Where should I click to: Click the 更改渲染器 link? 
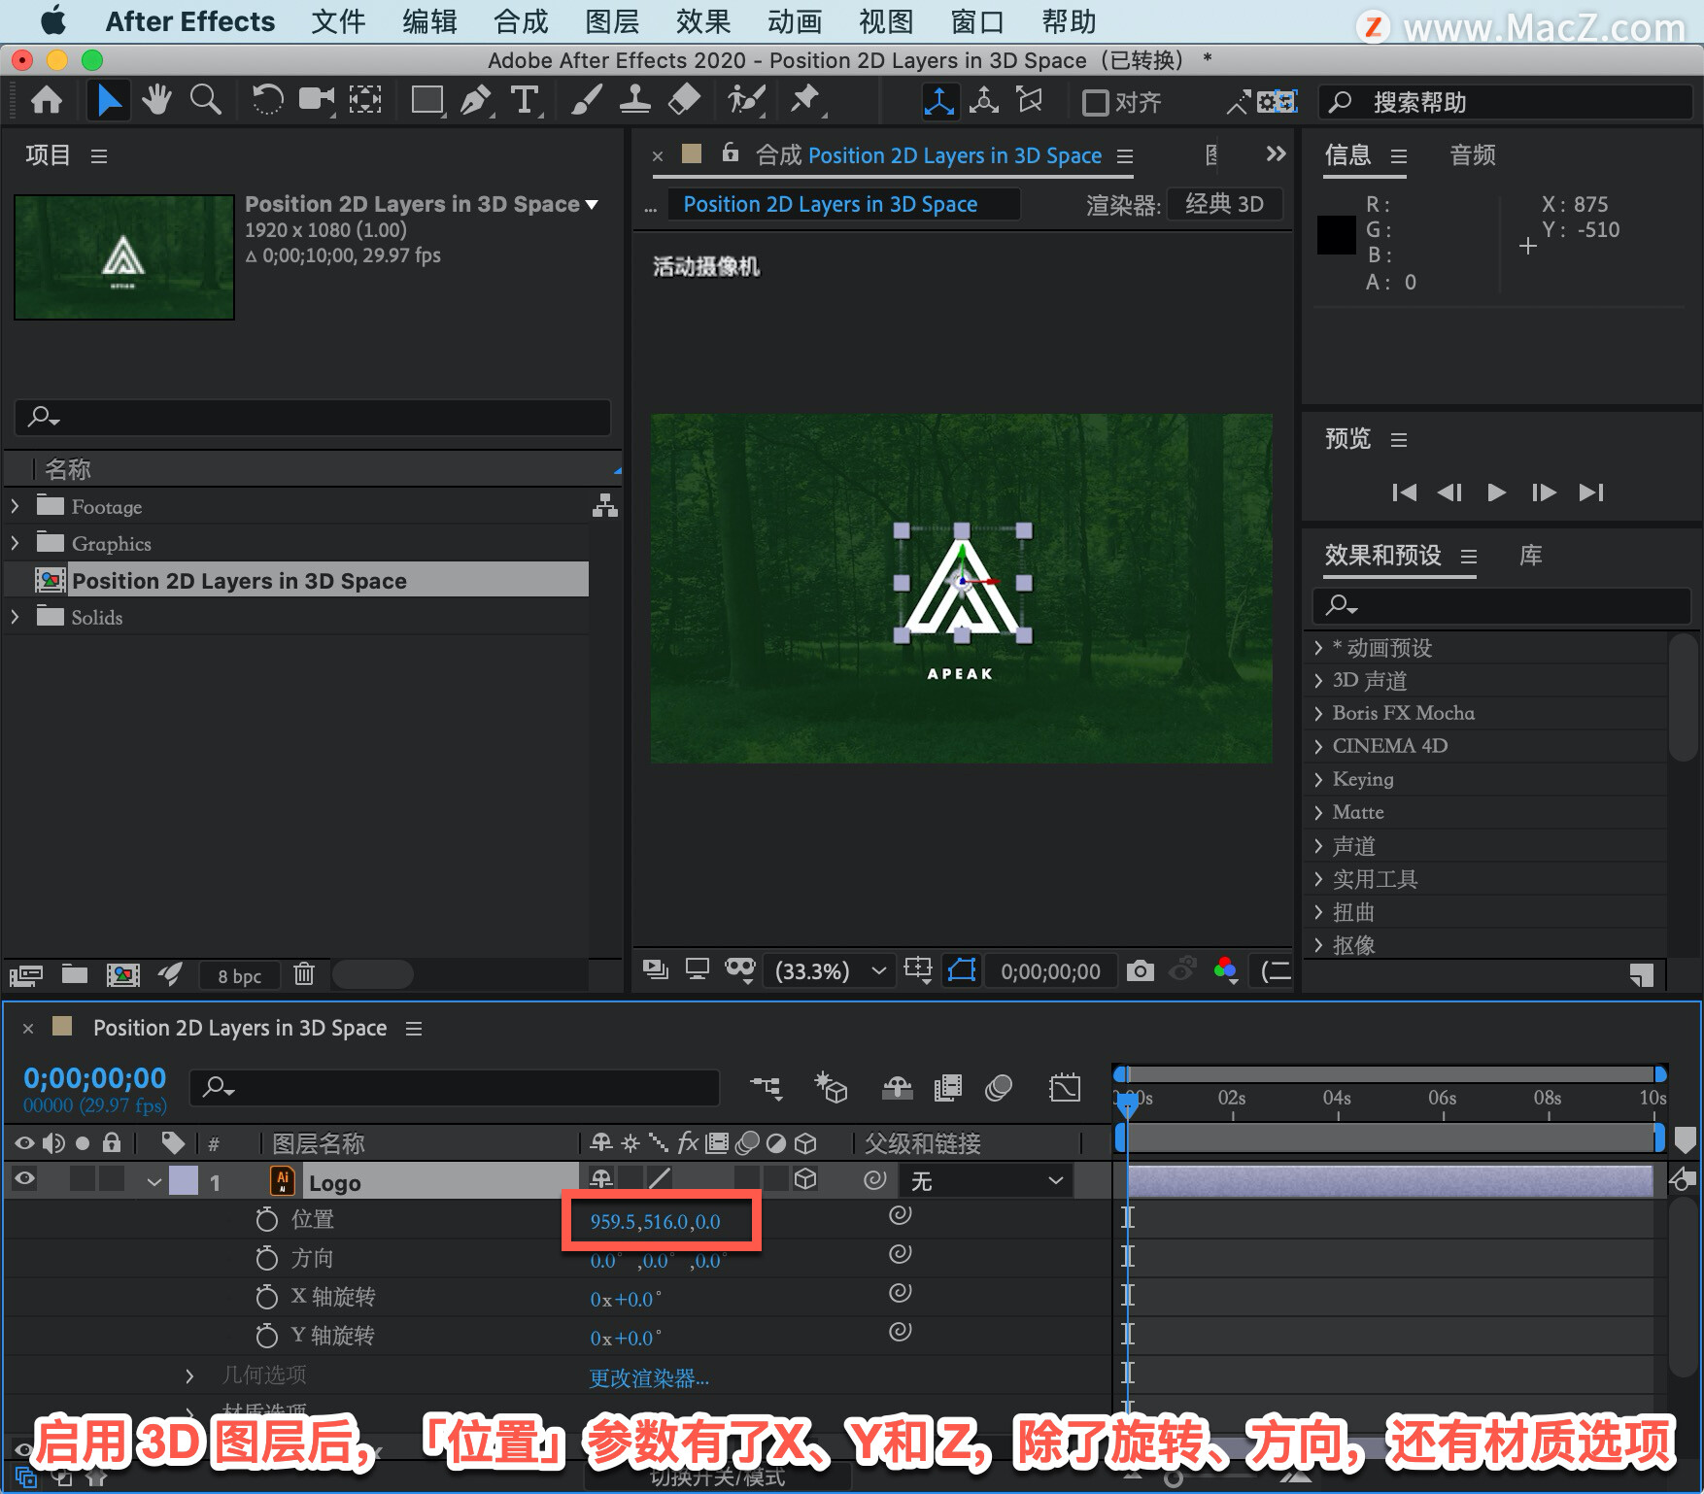tap(649, 1377)
